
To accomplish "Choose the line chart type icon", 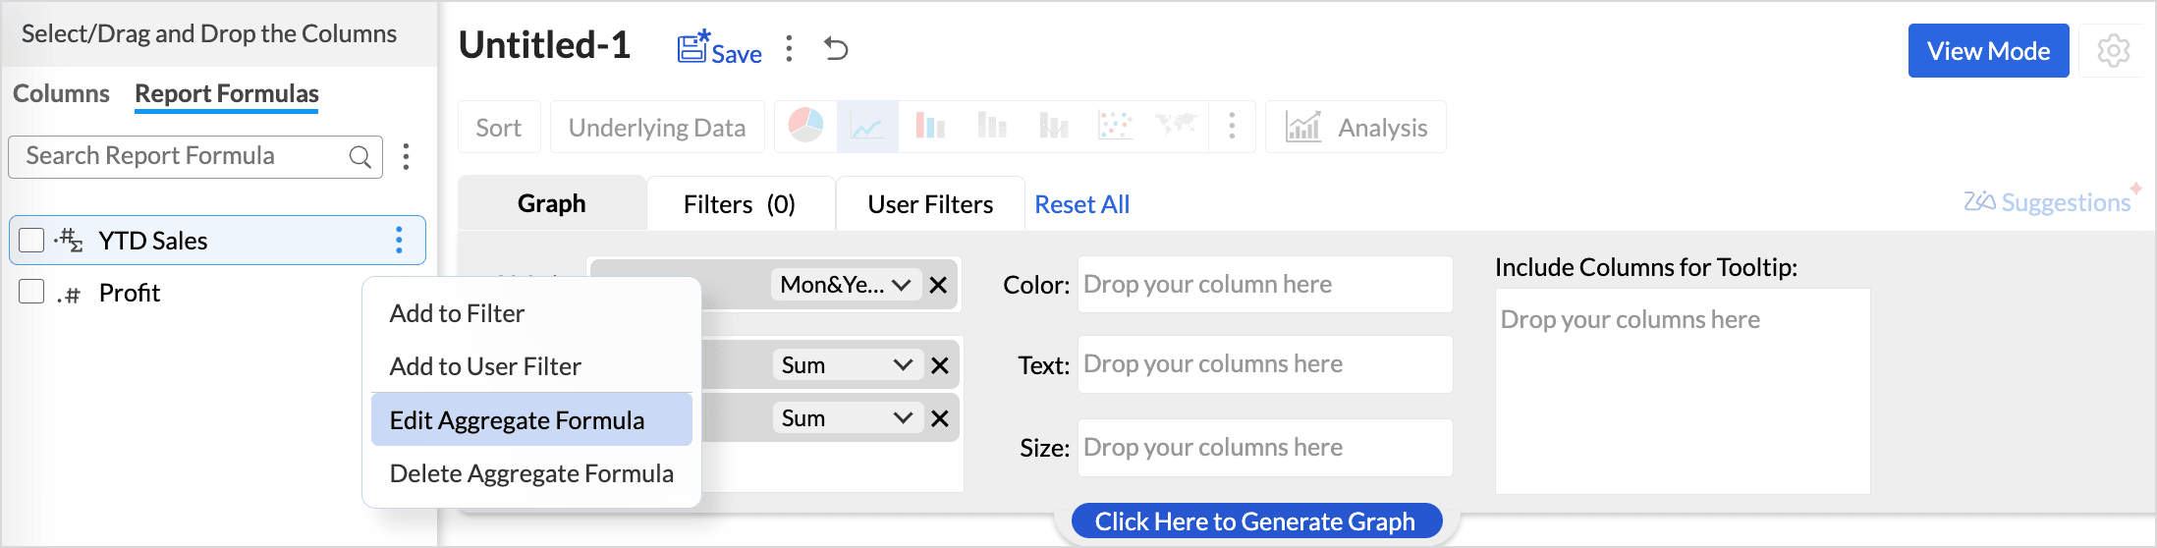I will pos(867,127).
